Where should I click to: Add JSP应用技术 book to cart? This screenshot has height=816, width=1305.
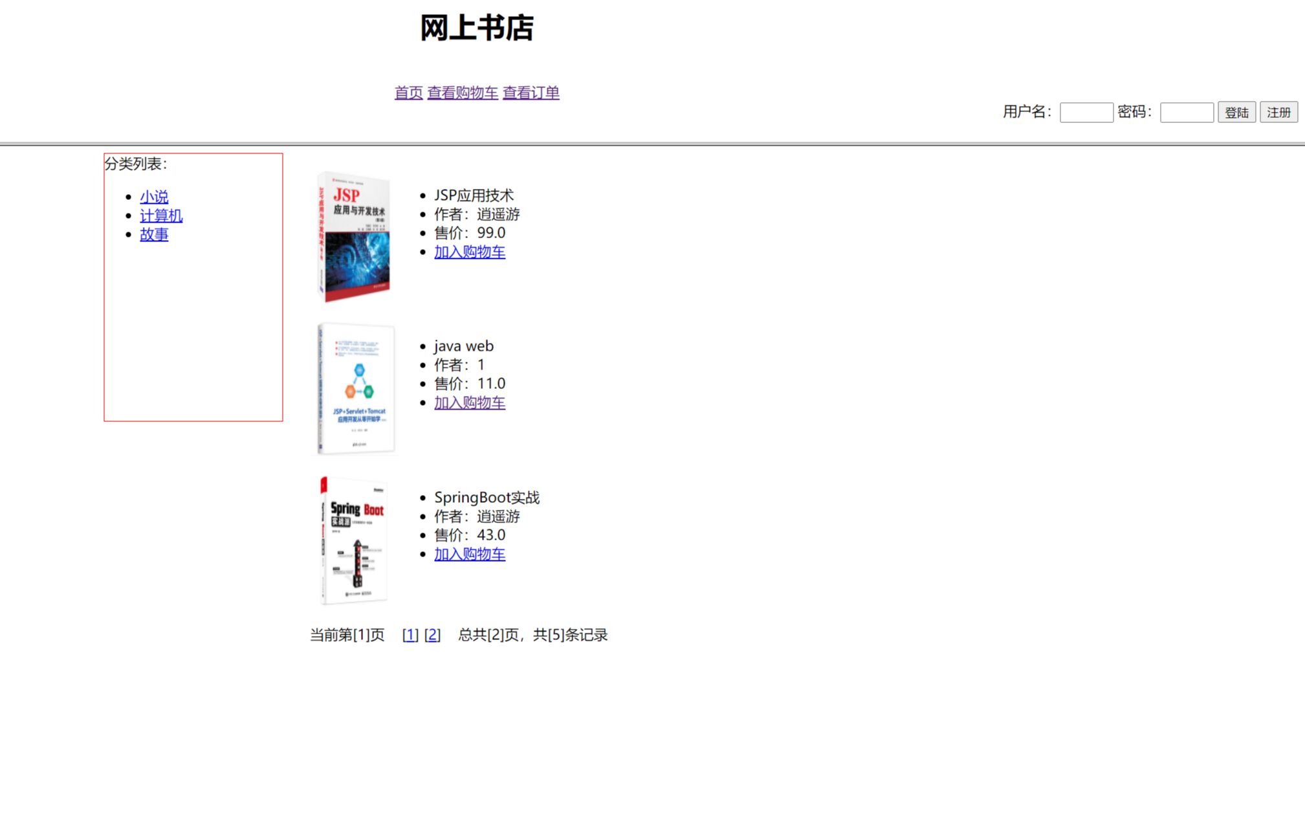click(x=469, y=251)
